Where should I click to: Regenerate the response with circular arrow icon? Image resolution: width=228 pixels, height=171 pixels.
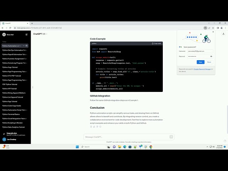pyautogui.click(x=100, y=127)
